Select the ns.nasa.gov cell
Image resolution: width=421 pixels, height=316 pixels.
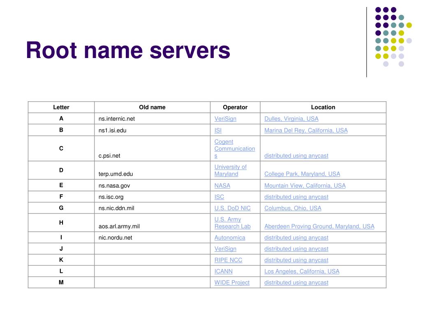click(152, 186)
